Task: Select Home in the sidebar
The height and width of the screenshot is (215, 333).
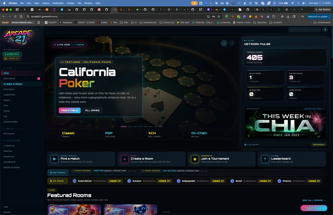Action: tap(21, 73)
